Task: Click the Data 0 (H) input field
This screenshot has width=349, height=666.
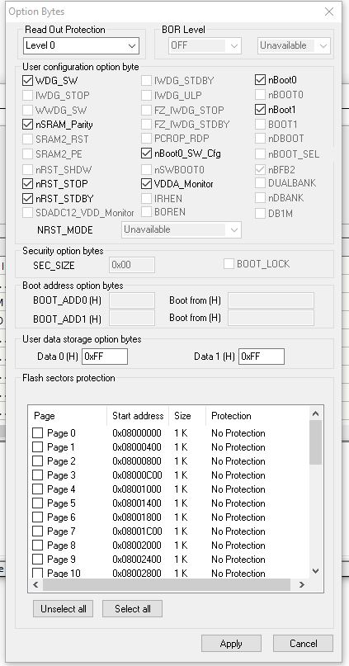Action: (x=105, y=357)
